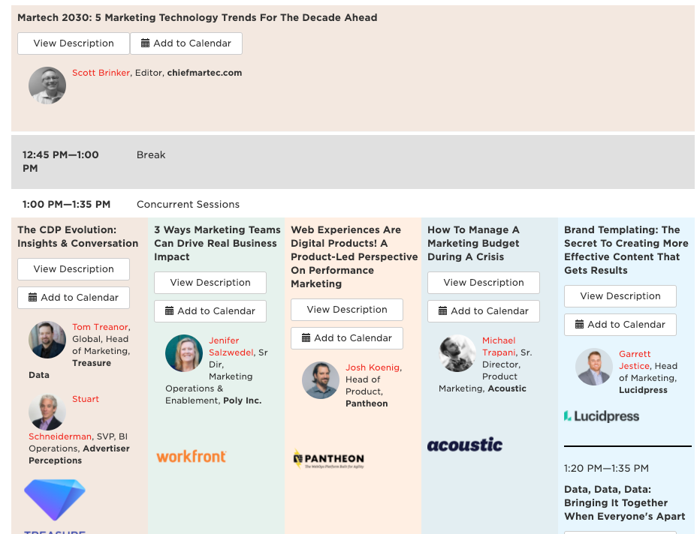
Task: Open View Description for Martech 2030 session
Action: [74, 43]
